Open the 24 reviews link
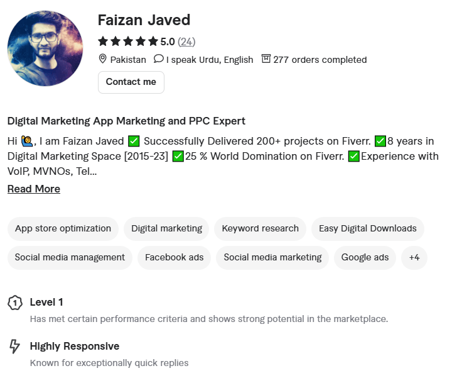 (x=186, y=42)
